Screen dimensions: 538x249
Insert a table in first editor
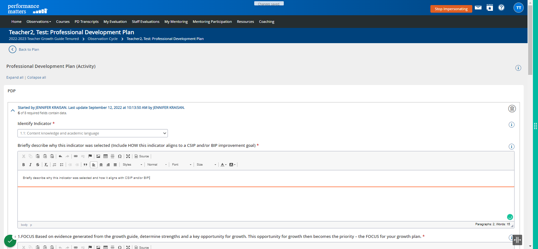click(x=105, y=156)
